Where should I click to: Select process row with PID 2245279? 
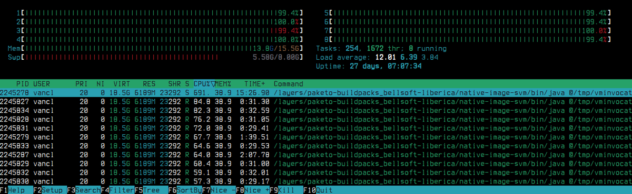(x=316, y=137)
